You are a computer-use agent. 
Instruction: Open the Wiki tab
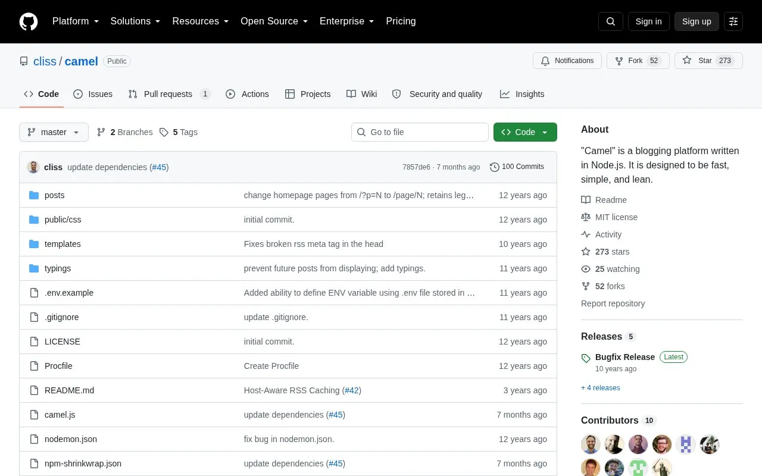pos(361,94)
